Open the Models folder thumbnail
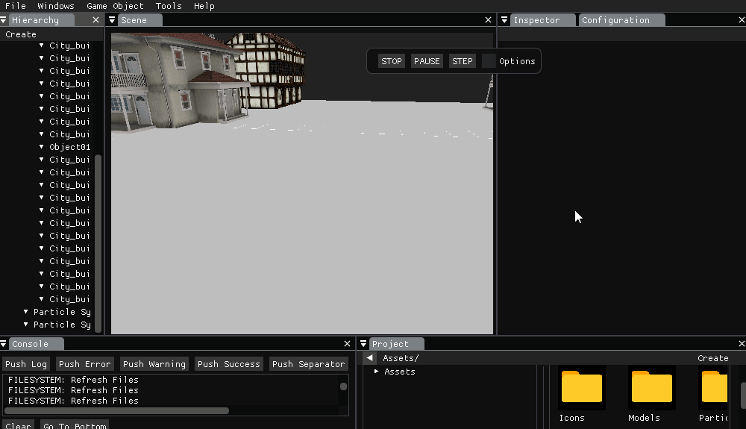The height and width of the screenshot is (429, 746). pyautogui.click(x=651, y=387)
